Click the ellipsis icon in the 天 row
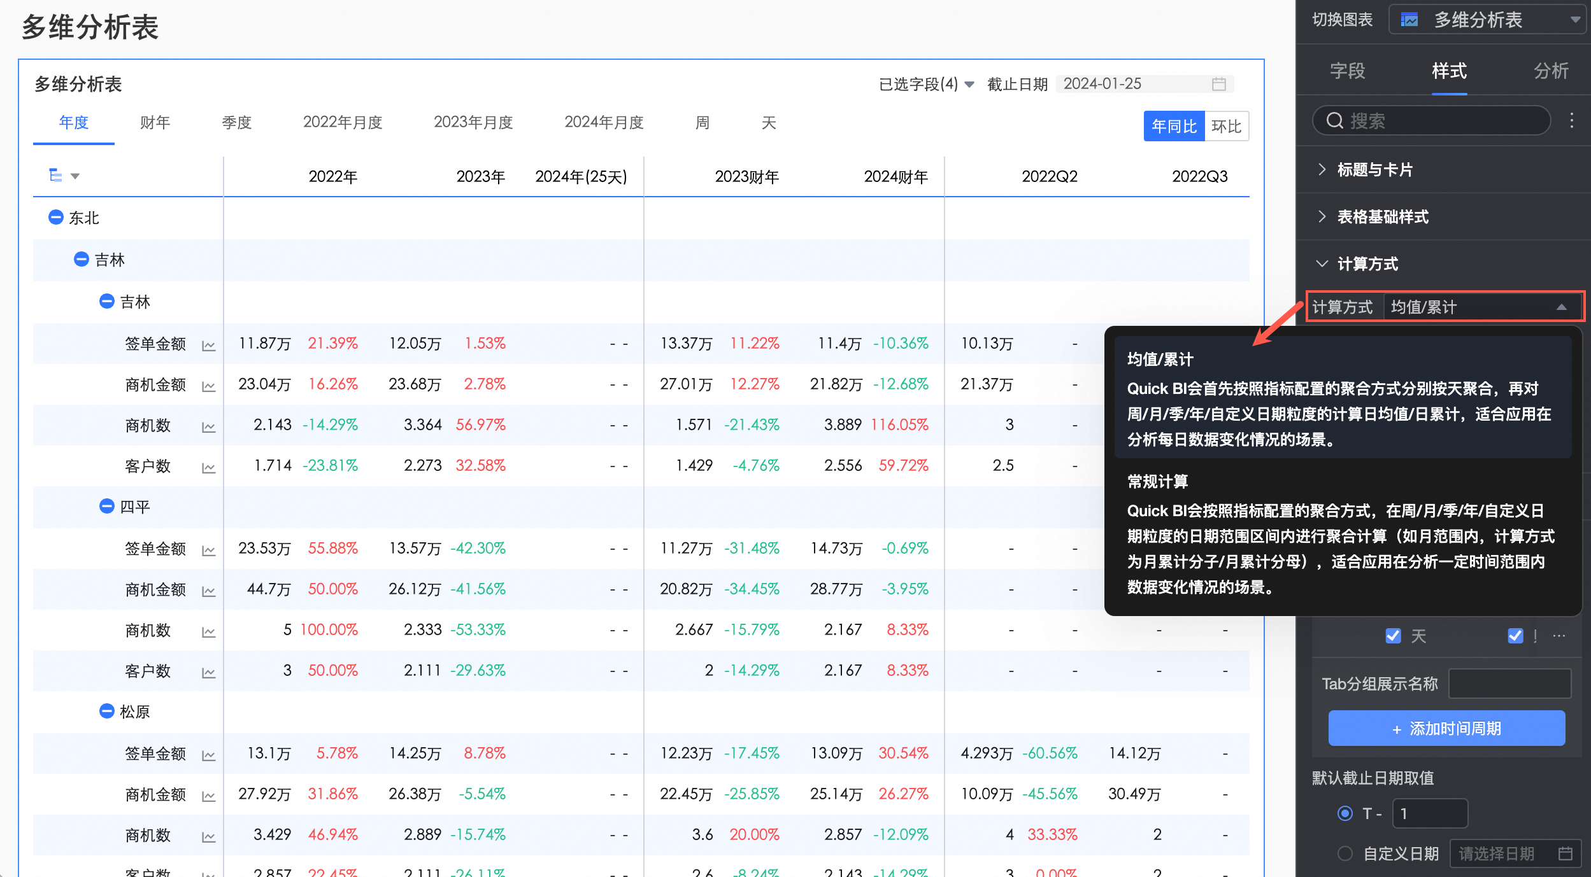This screenshot has width=1591, height=877. click(x=1559, y=636)
